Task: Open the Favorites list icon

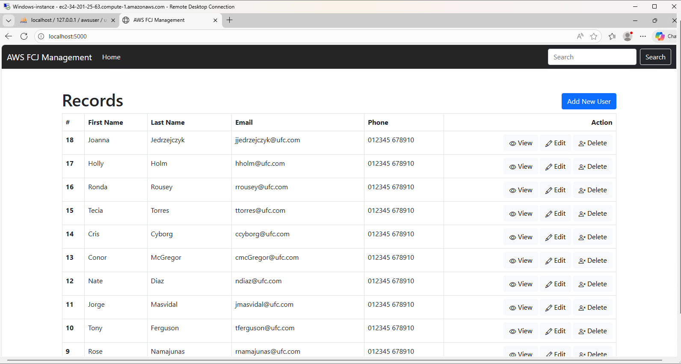Action: coord(612,36)
